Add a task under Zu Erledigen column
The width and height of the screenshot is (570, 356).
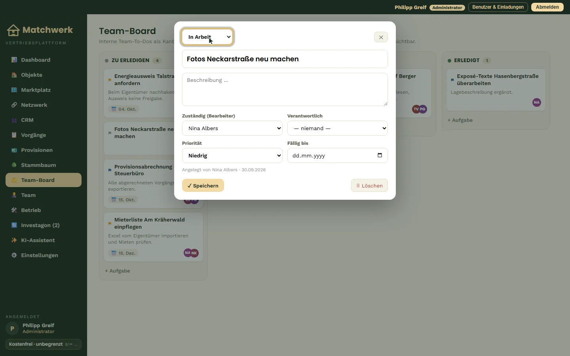pos(118,271)
